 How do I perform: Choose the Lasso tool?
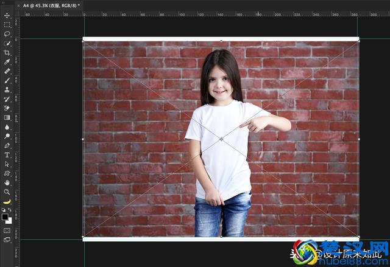pos(7,34)
